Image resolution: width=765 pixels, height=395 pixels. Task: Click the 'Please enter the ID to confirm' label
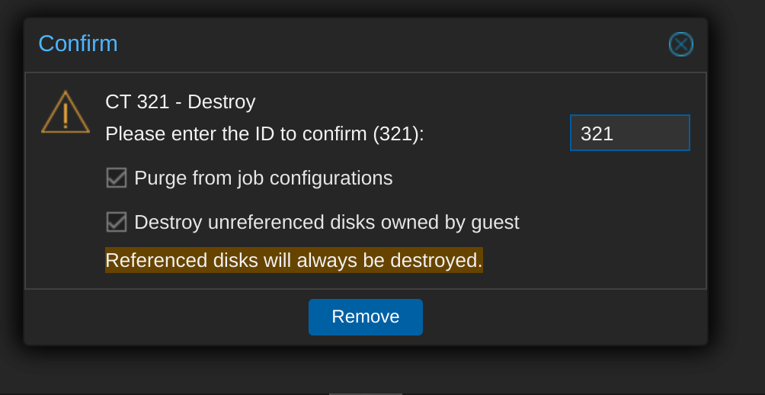(x=264, y=133)
